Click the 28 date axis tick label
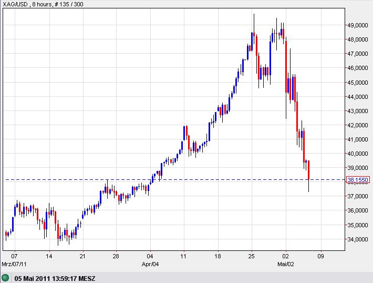Screen dimensions: 373x283 pos(116,256)
